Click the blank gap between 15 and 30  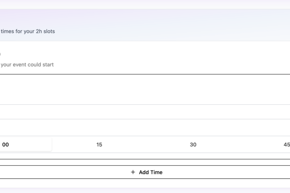tap(146, 145)
